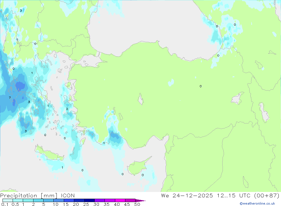The image size is (281, 206).
Task: Select the 5–10 mm legend color swatch
Action: coord(49,200)
